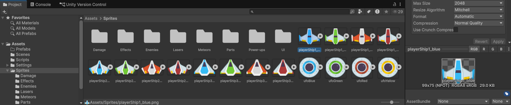This screenshot has height=105, width=511.
Task: Click the tree scroll down arrow
Action: [x=81, y=103]
